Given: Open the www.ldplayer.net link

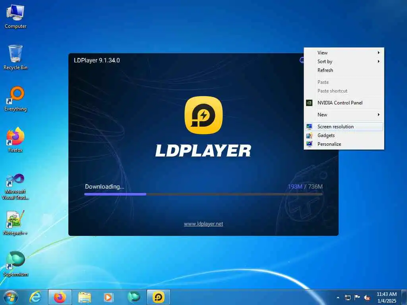Looking at the screenshot, I should (203, 224).
